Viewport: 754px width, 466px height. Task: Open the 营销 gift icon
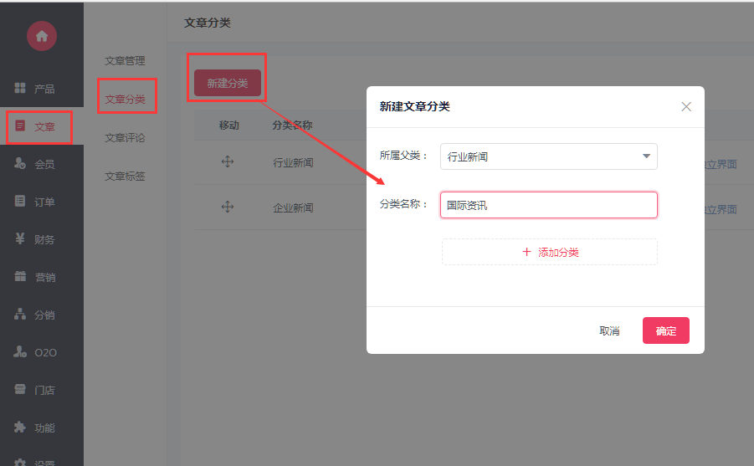point(20,277)
